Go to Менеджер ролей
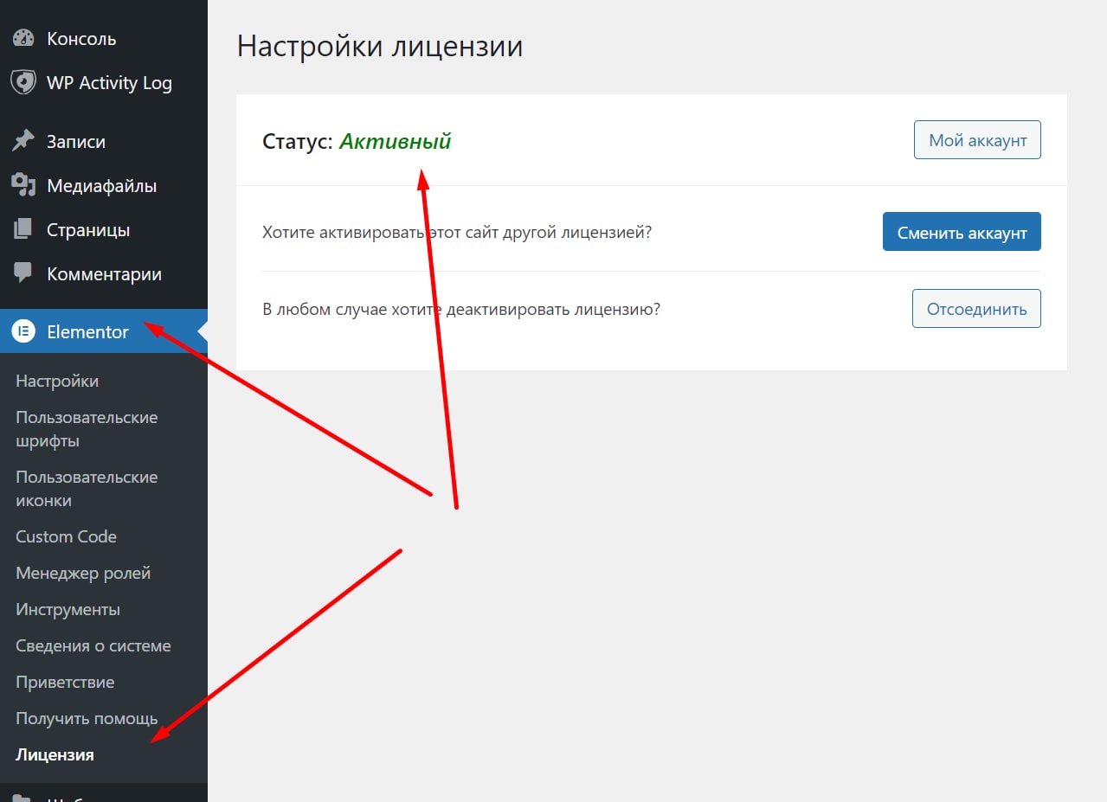The image size is (1107, 802). click(x=83, y=573)
